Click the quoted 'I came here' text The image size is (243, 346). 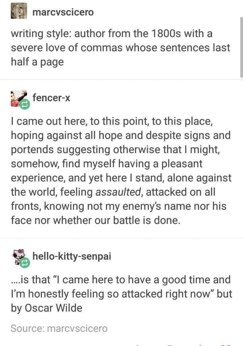[121, 287]
